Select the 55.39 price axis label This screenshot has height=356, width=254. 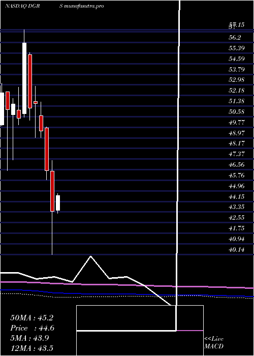(x=236, y=48)
